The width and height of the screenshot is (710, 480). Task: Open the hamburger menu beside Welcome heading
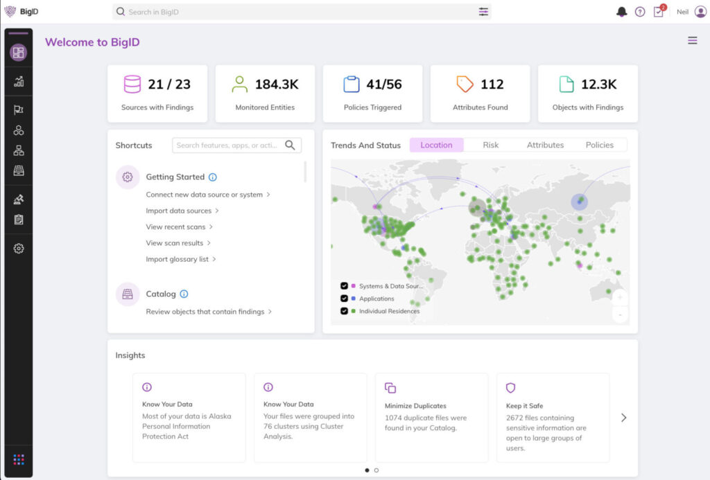pyautogui.click(x=693, y=41)
